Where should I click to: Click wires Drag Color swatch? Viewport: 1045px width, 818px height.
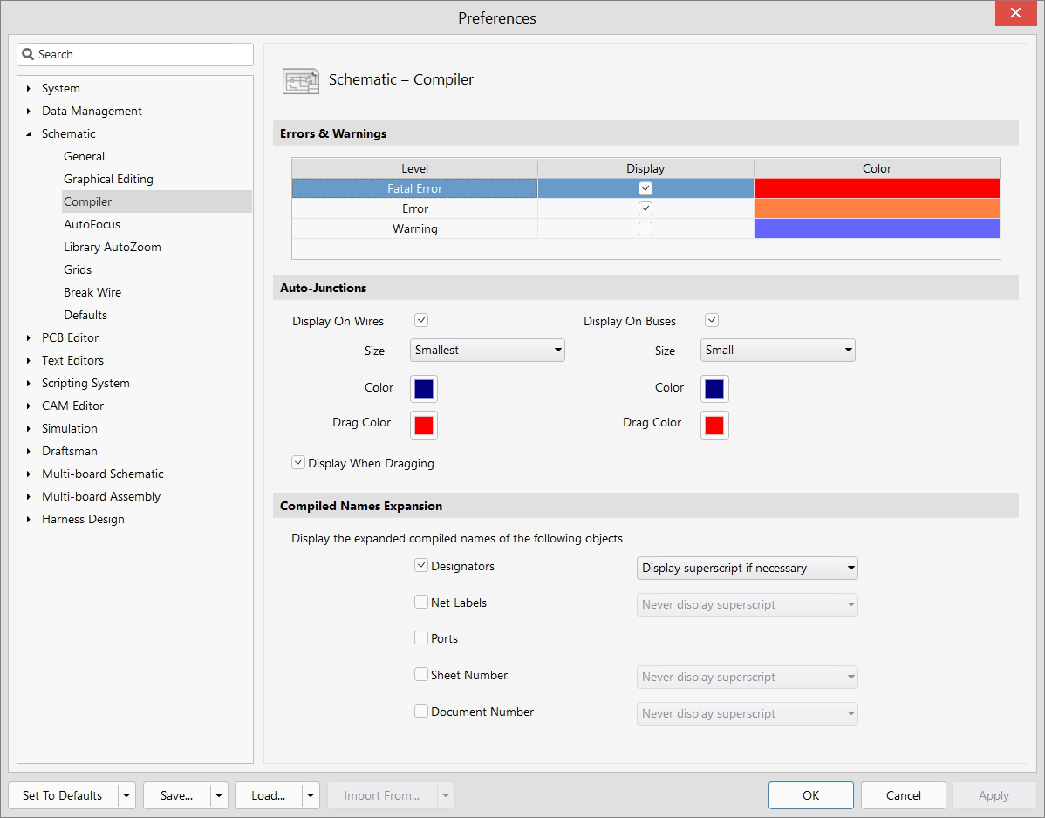point(424,425)
